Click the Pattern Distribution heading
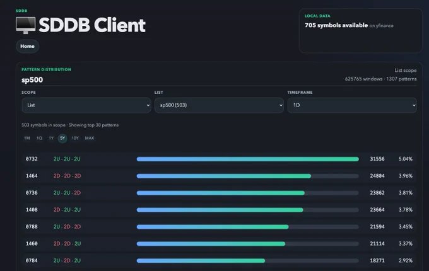 coord(46,70)
